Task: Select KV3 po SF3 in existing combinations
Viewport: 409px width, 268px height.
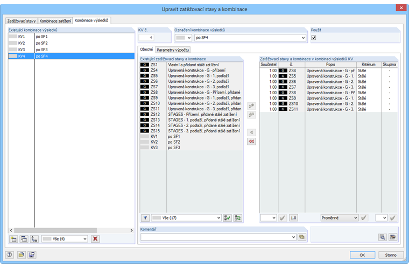Action: point(71,50)
